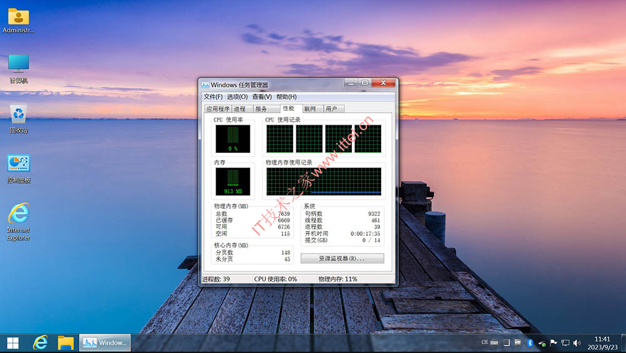
Task: Click the CH input language indicator
Action: pyautogui.click(x=485, y=342)
